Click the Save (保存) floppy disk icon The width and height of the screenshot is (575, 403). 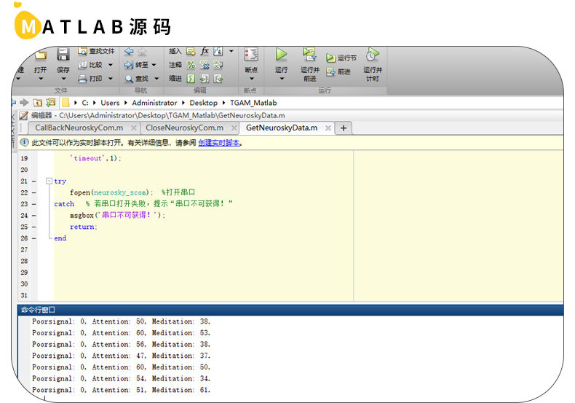(63, 55)
